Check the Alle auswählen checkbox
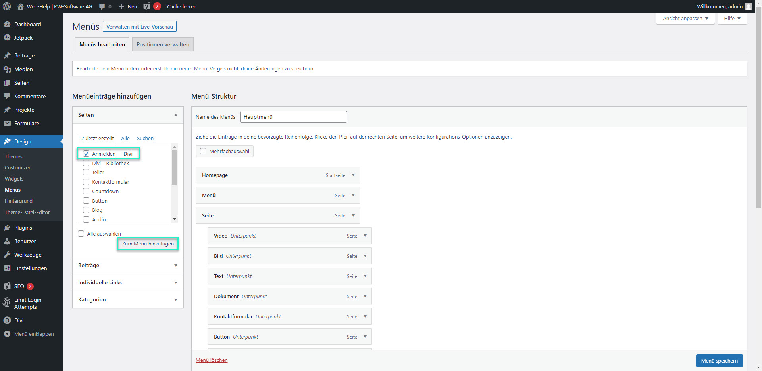762x371 pixels. tap(81, 234)
